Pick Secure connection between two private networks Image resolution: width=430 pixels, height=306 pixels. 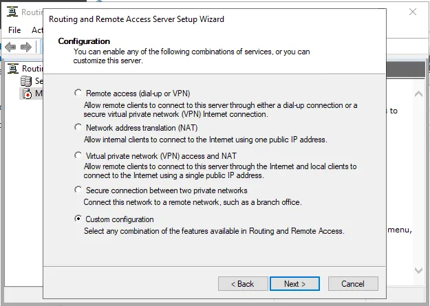click(78, 190)
